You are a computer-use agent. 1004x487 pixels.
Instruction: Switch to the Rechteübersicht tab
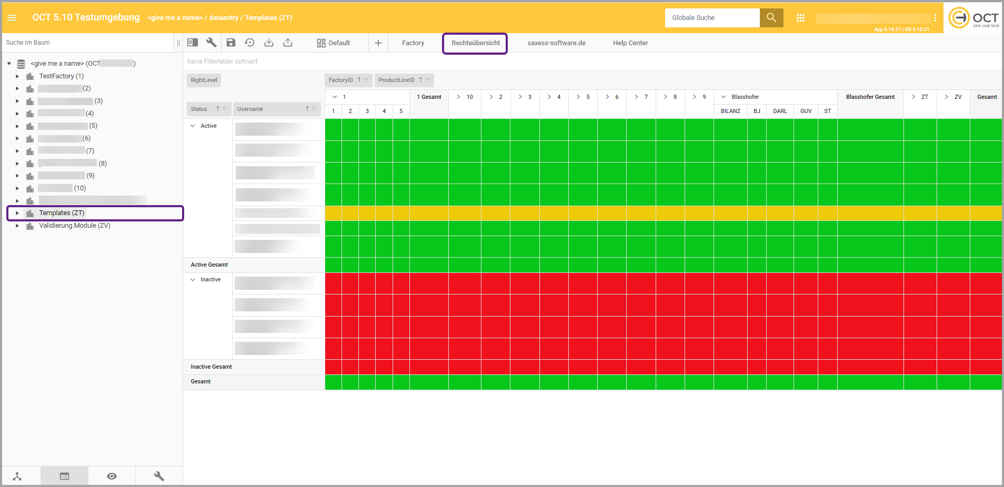click(x=476, y=43)
